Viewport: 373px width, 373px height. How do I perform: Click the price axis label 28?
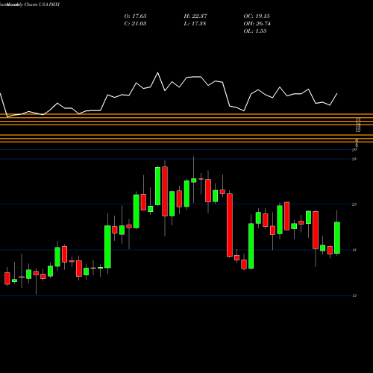click(354, 159)
